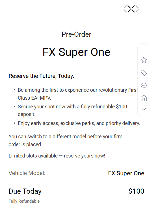The width and height of the screenshot is (147, 221).
Task: Expand the sidebar chevron down arrow
Action: (x=144, y=109)
